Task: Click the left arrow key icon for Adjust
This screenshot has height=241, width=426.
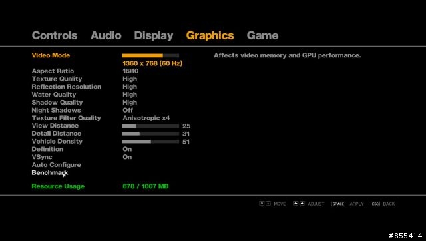Action: (x=296, y=204)
